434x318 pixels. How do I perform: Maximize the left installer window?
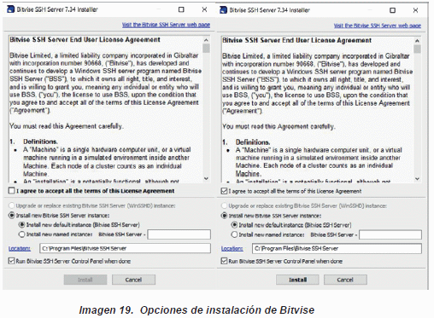coord(181,9)
